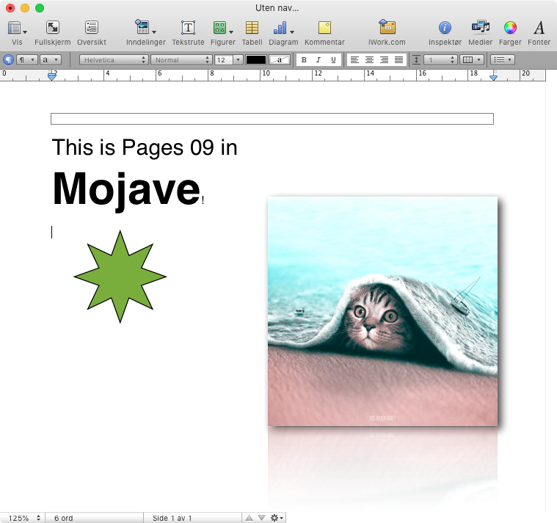Toggle bold formatting
Screen dimensions: 557x523
[304, 60]
